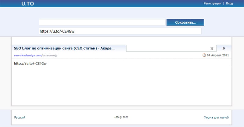
Task: Click the empty area below the short link row
Action: (x=121, y=86)
